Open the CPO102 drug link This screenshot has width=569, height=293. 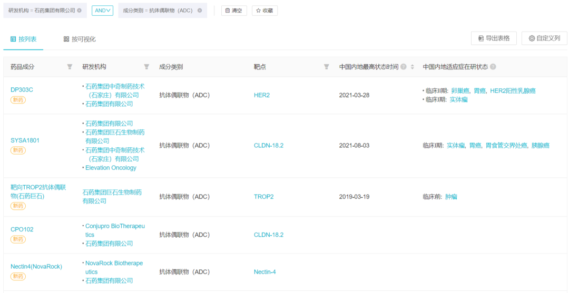(22, 229)
